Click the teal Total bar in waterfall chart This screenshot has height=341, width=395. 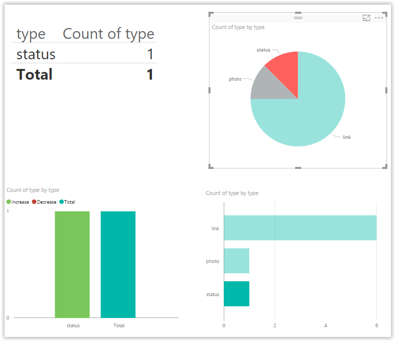pos(118,264)
